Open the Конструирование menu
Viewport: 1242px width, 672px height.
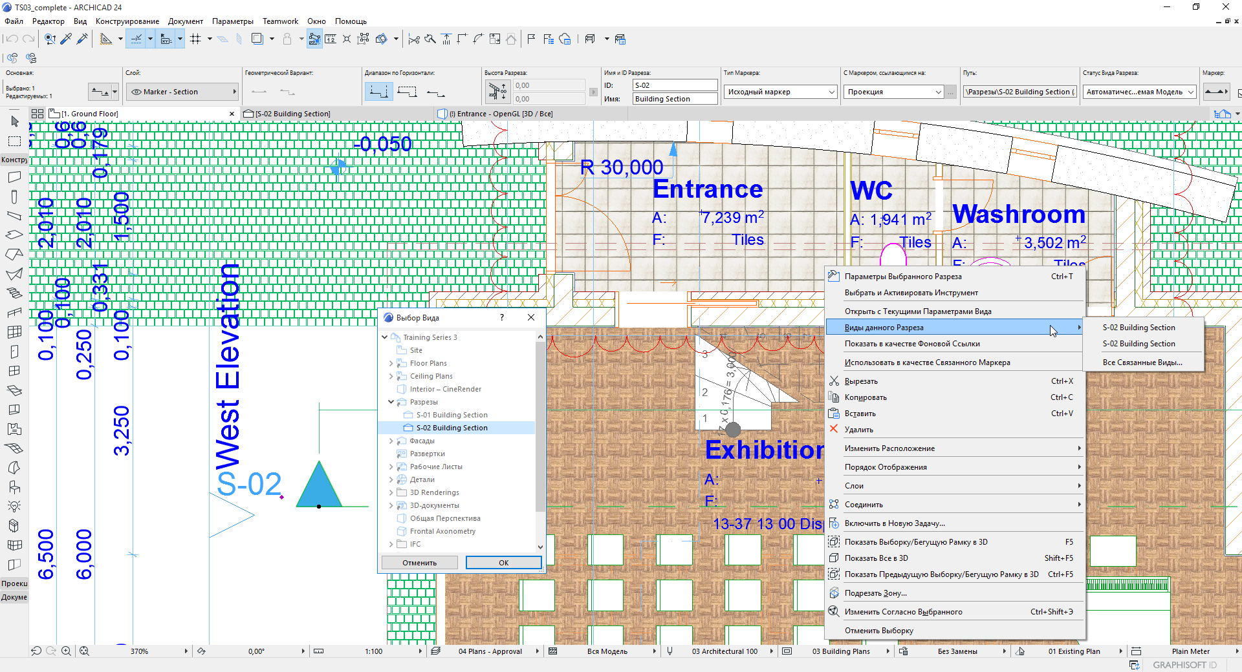pyautogui.click(x=127, y=21)
